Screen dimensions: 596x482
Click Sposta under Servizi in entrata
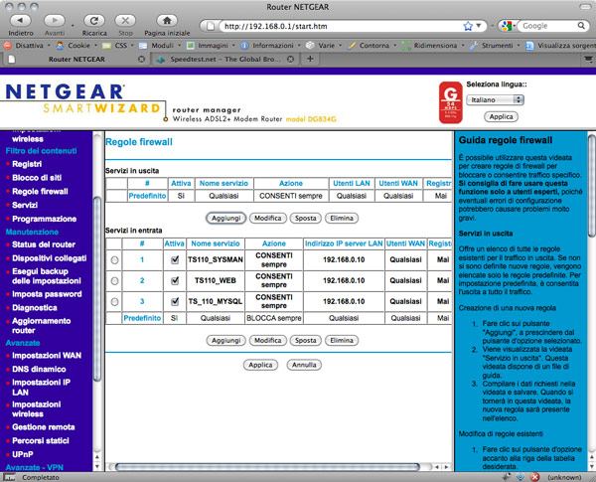306,341
